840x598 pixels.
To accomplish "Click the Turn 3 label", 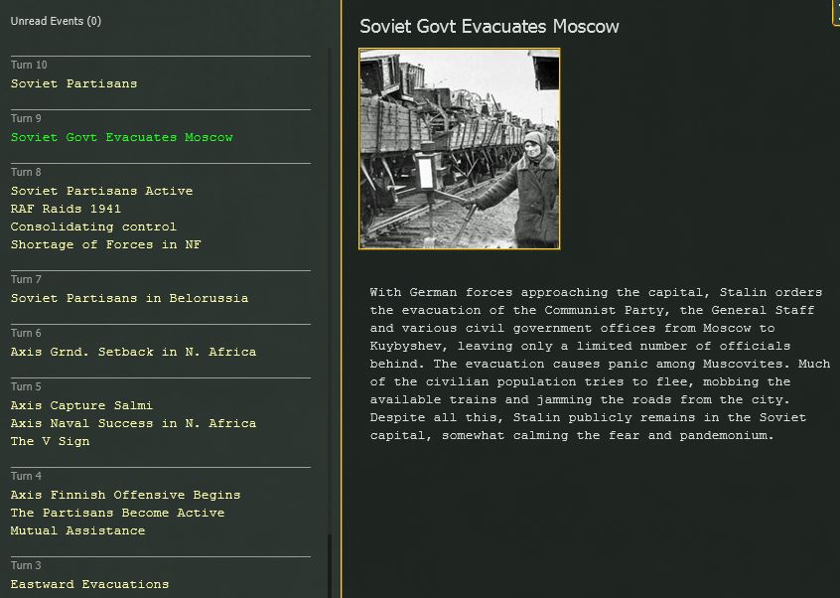I will click(26, 565).
